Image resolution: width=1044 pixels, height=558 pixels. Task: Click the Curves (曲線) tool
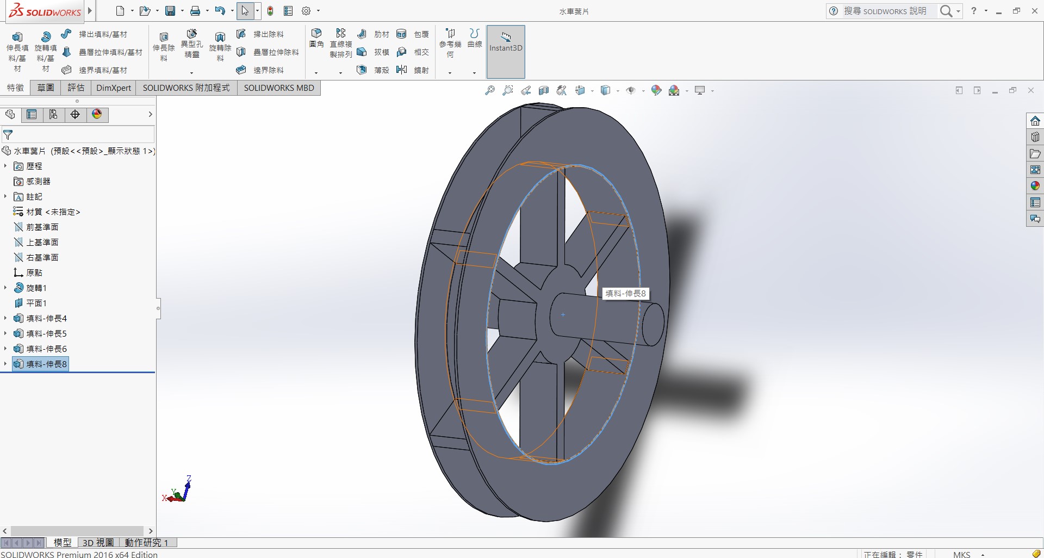pyautogui.click(x=475, y=38)
